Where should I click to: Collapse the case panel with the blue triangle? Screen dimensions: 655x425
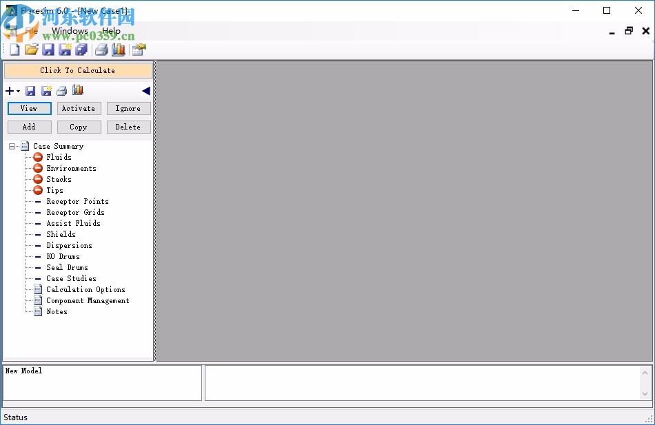[x=145, y=91]
